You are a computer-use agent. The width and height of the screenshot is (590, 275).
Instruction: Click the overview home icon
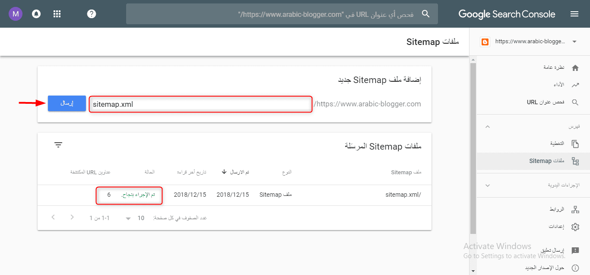[x=575, y=68]
